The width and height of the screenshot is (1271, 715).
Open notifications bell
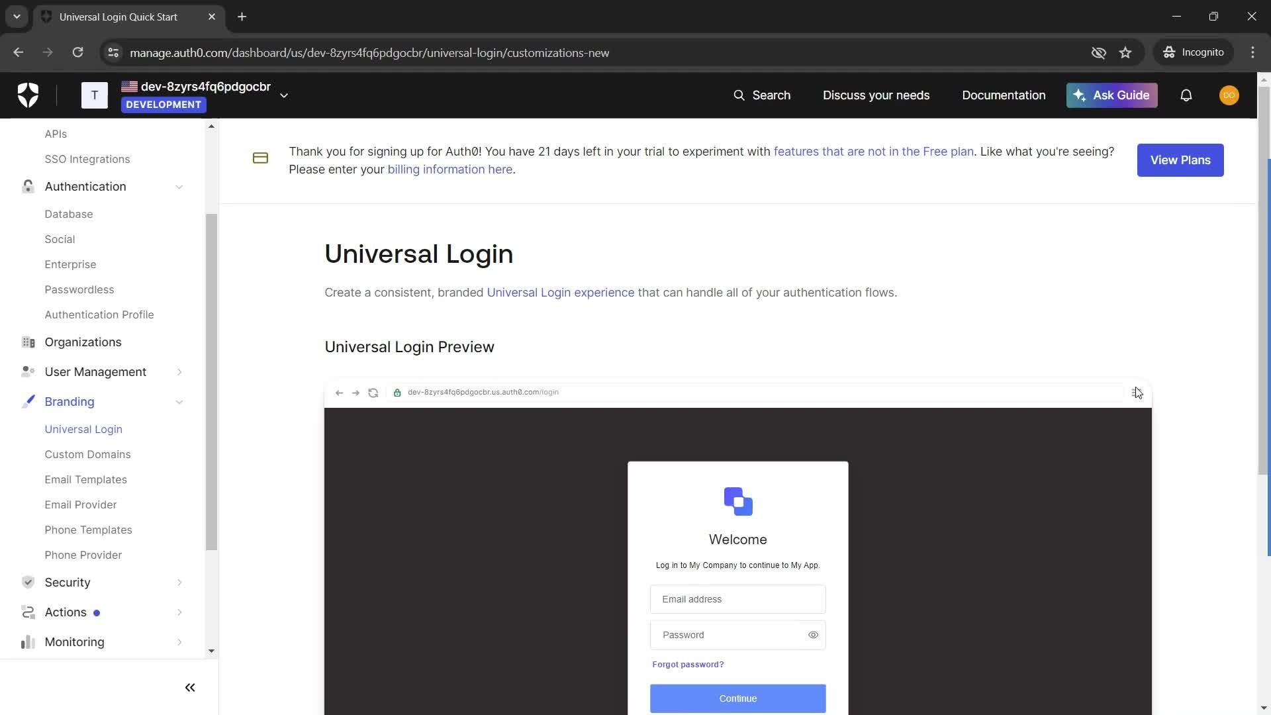point(1186,95)
